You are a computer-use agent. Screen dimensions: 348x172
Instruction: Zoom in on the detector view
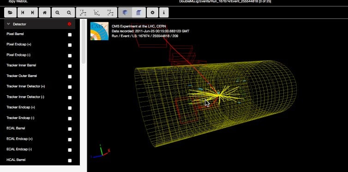[x=58, y=12]
